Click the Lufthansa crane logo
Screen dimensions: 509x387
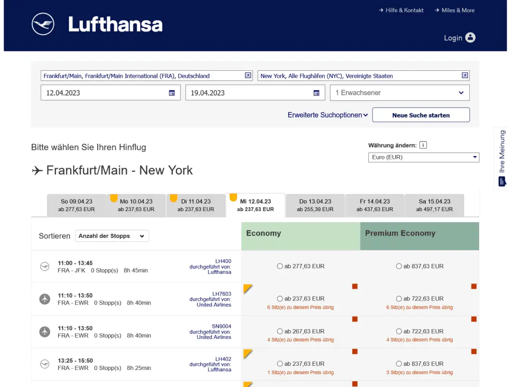(x=43, y=24)
